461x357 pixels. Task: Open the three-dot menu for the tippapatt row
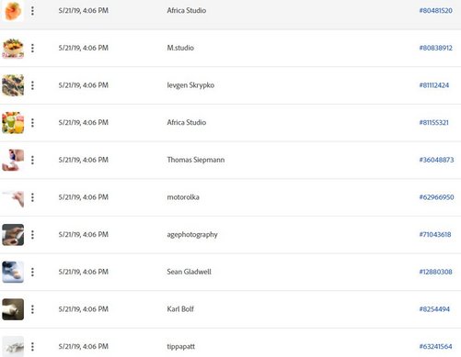(32, 347)
